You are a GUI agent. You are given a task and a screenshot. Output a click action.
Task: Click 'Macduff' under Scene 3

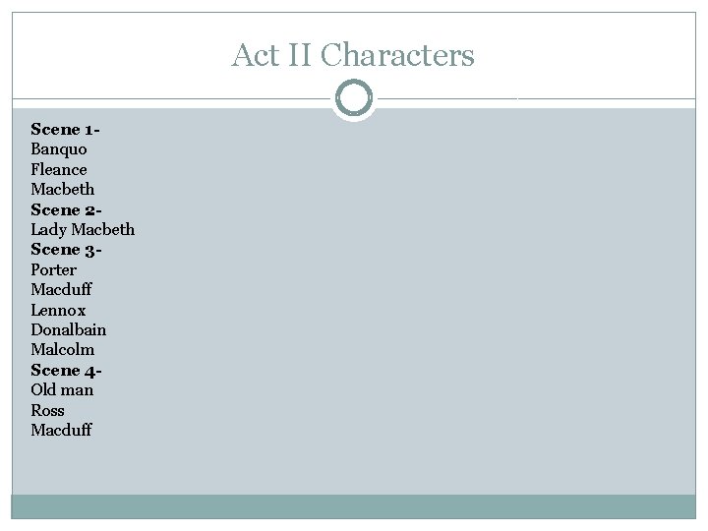[61, 289]
